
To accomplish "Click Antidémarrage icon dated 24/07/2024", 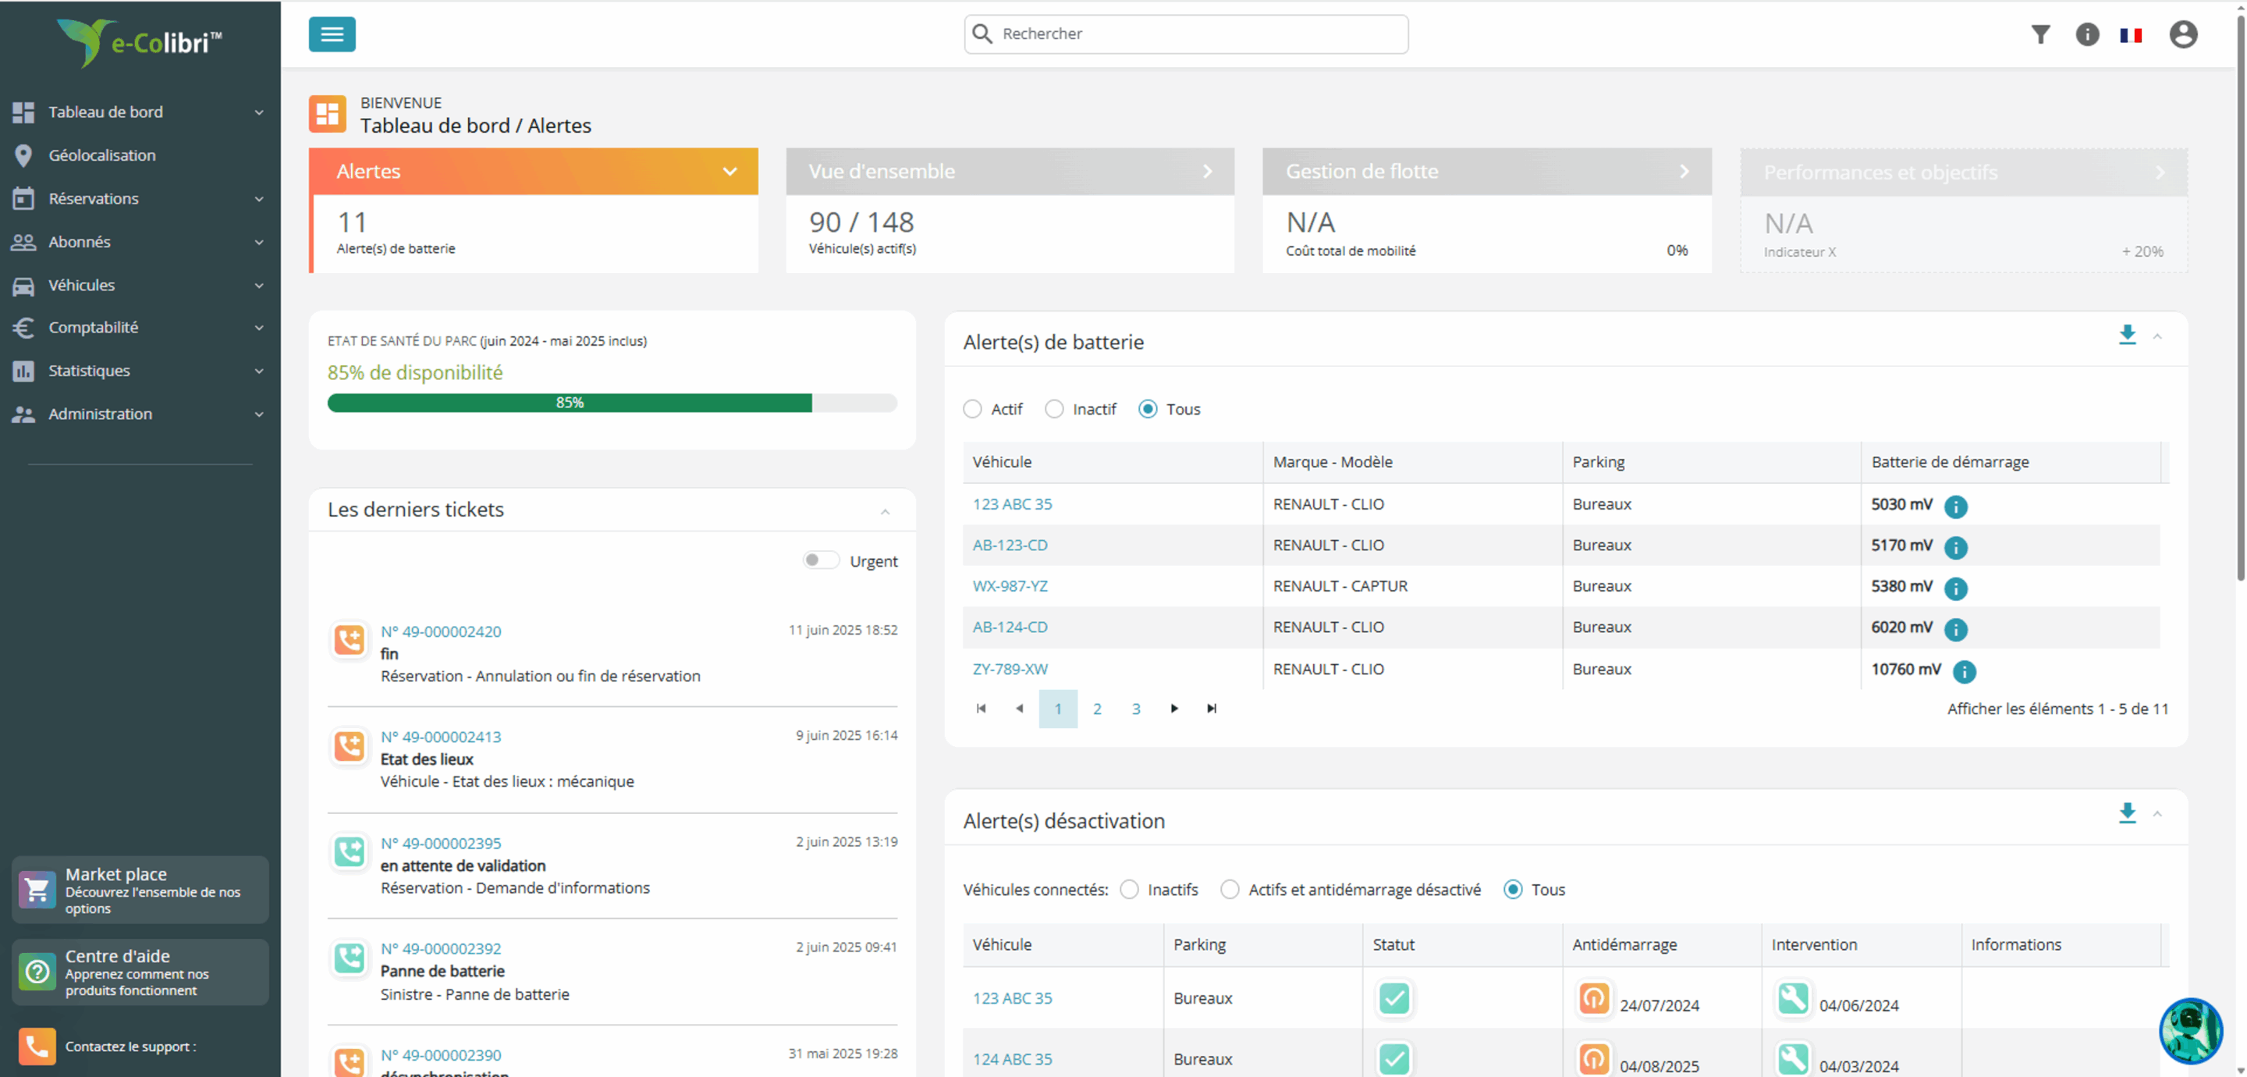I will [1594, 997].
